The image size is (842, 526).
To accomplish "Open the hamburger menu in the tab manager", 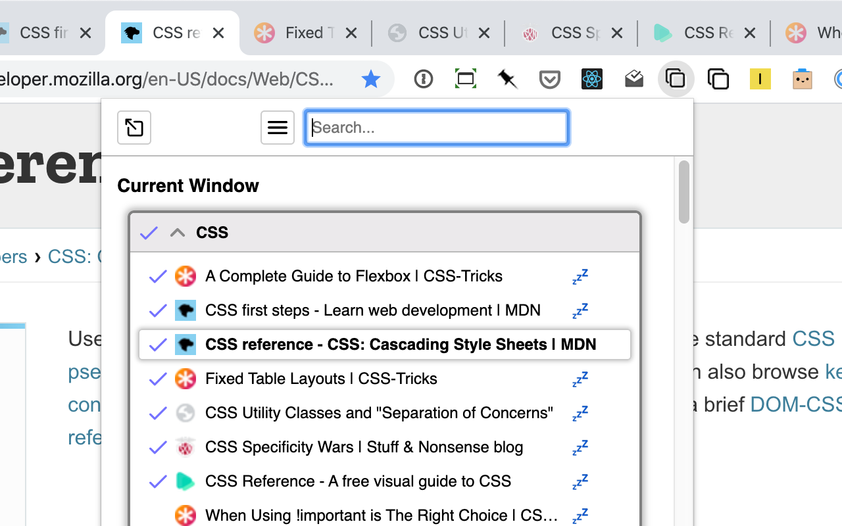I will 278,128.
